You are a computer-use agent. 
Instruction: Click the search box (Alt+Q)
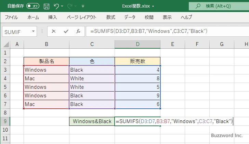coord(219,6)
